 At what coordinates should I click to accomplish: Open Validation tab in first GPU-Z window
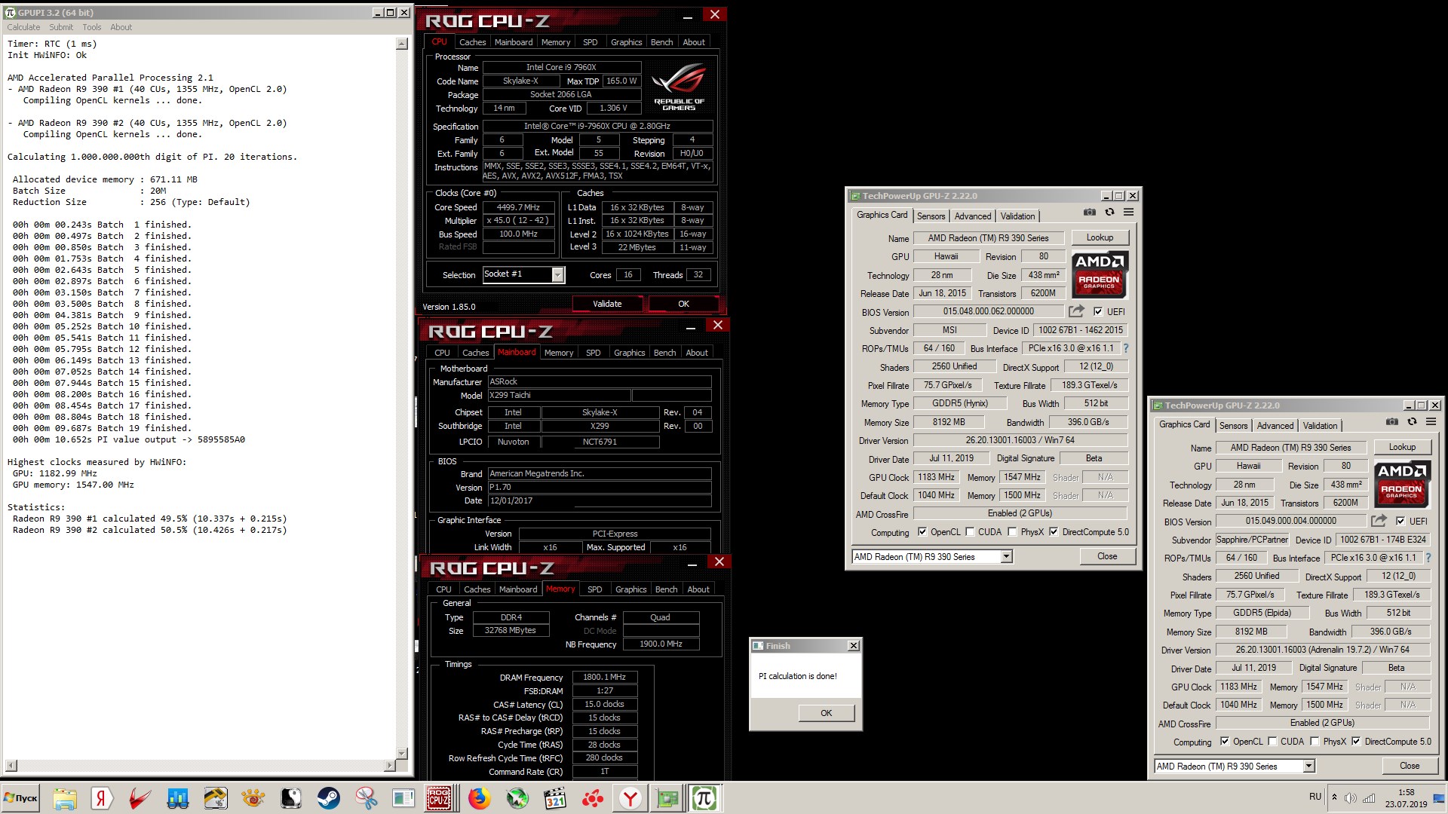point(1017,216)
